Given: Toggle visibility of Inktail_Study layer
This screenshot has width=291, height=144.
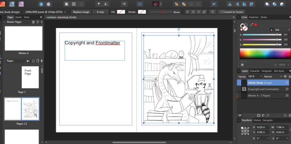Looking at the screenshot, I should tap(287, 83).
